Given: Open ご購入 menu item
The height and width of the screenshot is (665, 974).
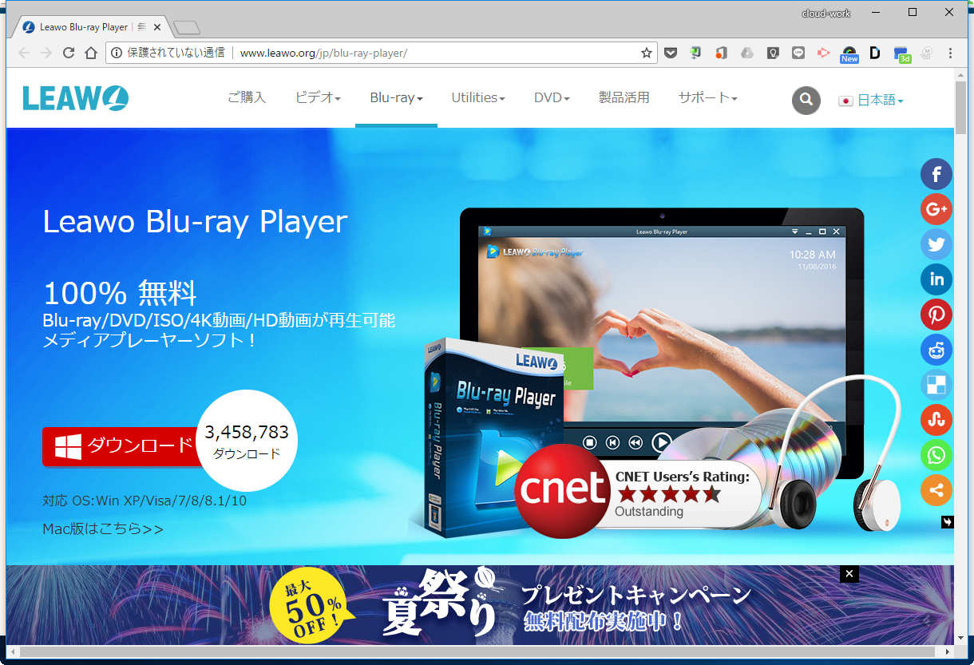Looking at the screenshot, I should coord(247,98).
